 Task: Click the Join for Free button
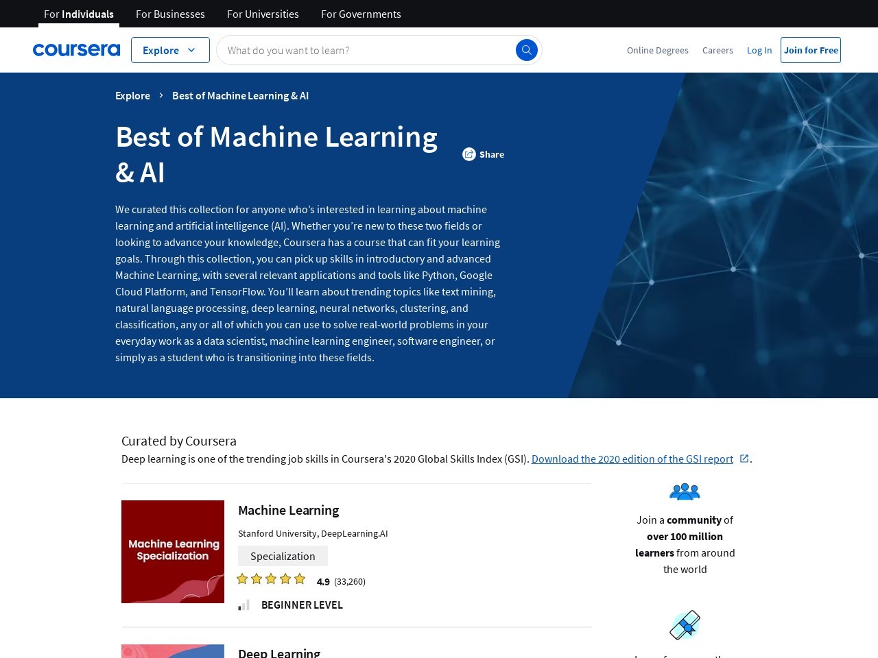point(810,50)
